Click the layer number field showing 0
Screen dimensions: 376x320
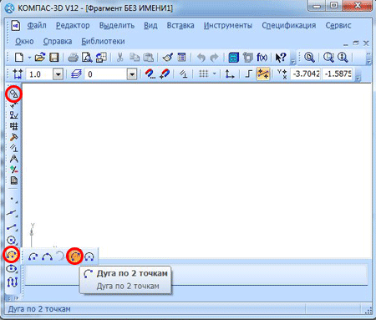pos(105,74)
